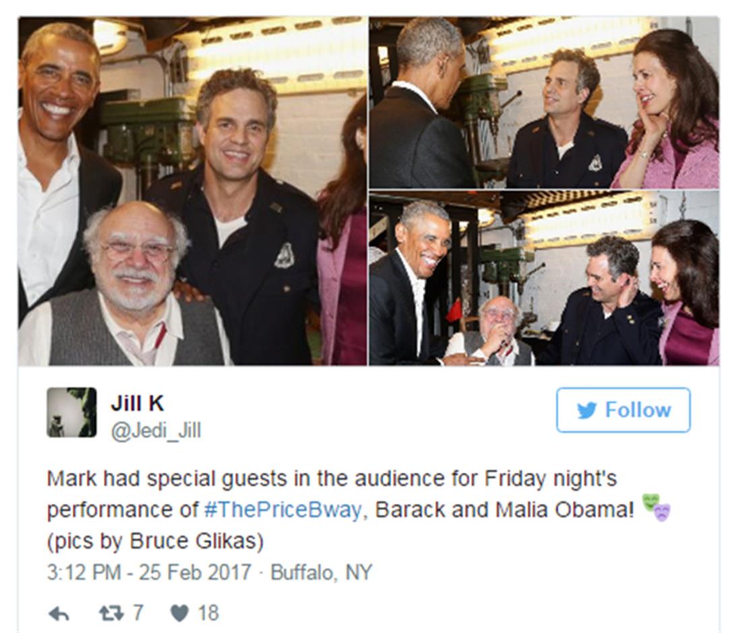Viewport: 741px width, 633px height.
Task: Click the Buffalo, NY location link
Action: [321, 572]
